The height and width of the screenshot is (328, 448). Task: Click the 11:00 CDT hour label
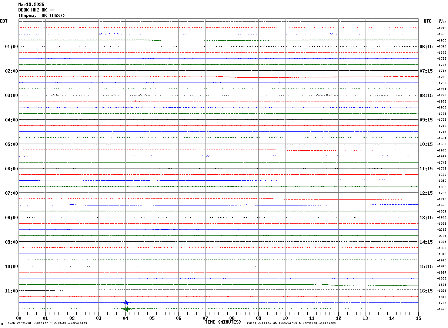11,291
